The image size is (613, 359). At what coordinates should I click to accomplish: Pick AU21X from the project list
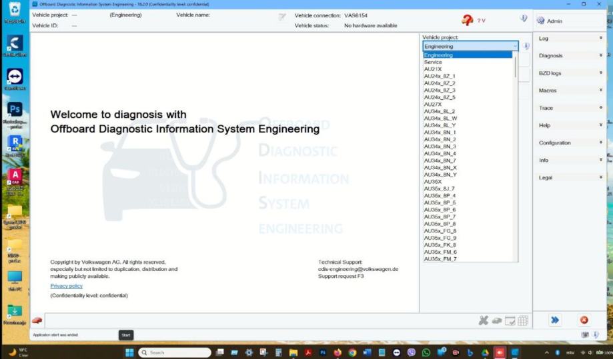point(468,69)
